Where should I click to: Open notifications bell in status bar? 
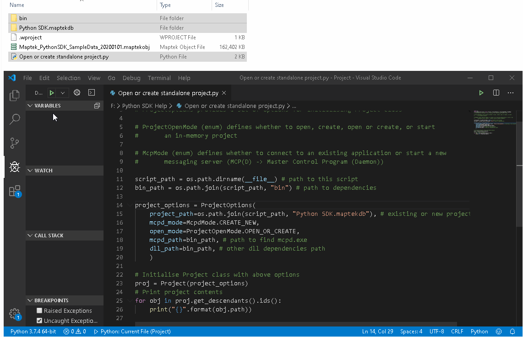[512, 332]
